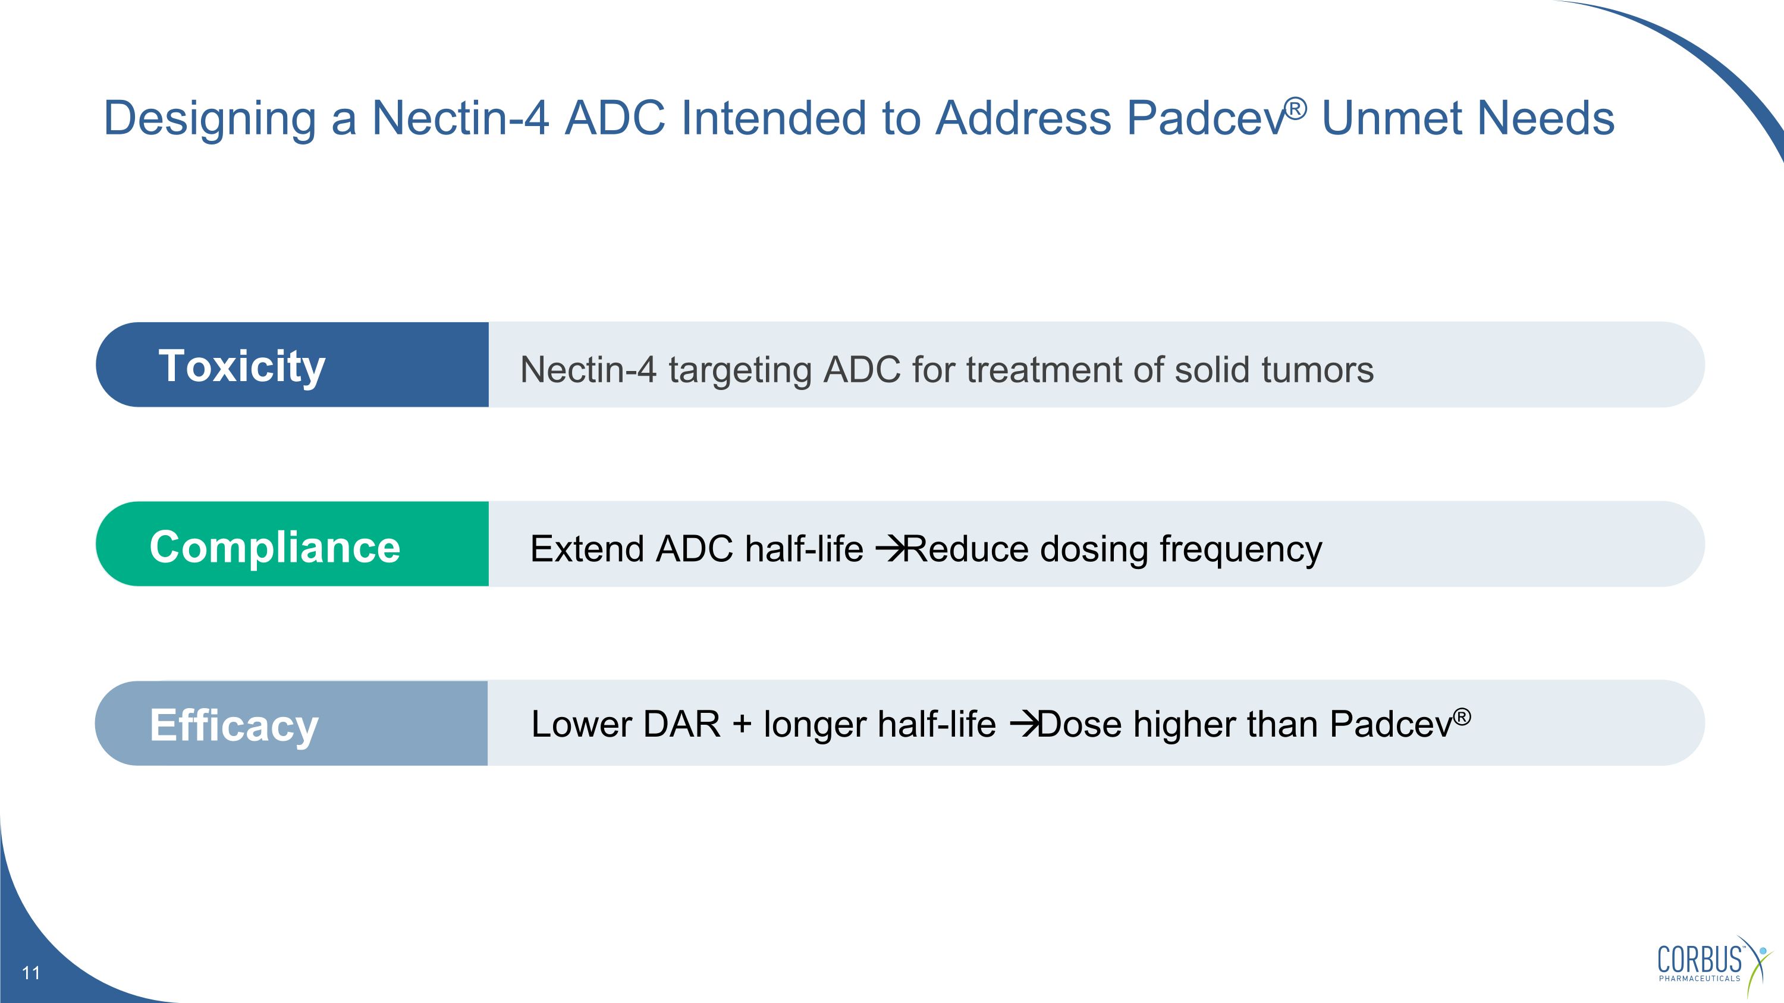Viewport: 1784px width, 1003px height.
Task: Click the 'Lower DAR + longer half-life' text
Action: [x=763, y=725]
